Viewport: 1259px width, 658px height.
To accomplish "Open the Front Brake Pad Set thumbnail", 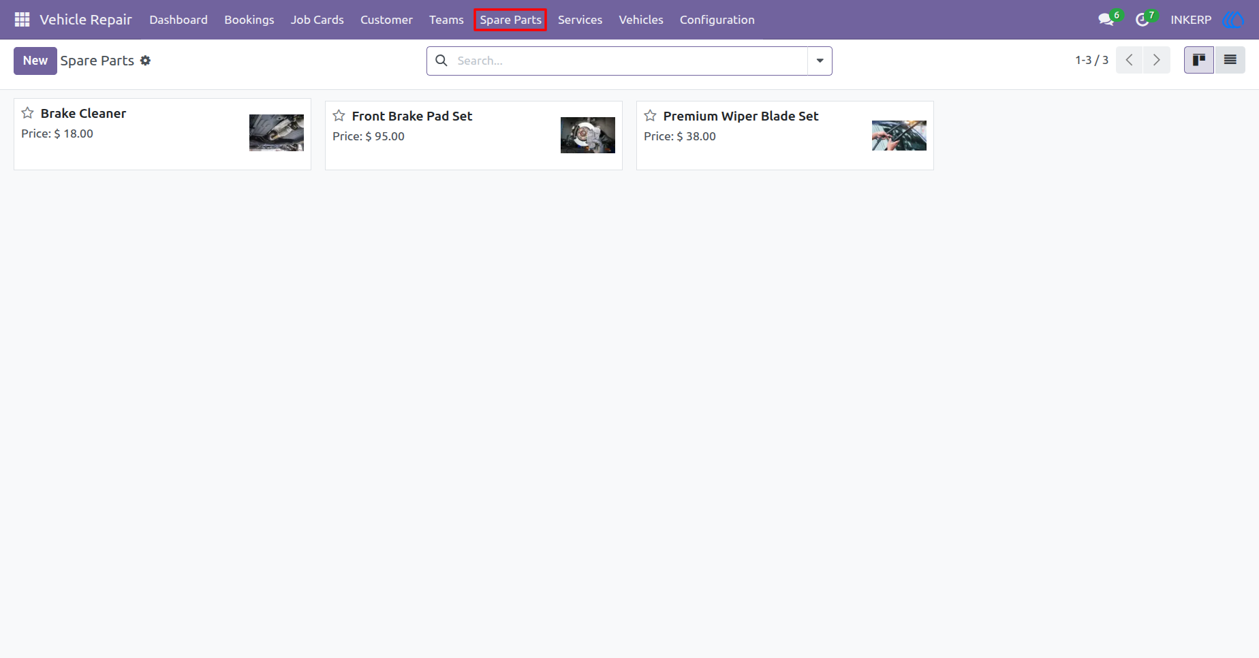I will pos(588,135).
